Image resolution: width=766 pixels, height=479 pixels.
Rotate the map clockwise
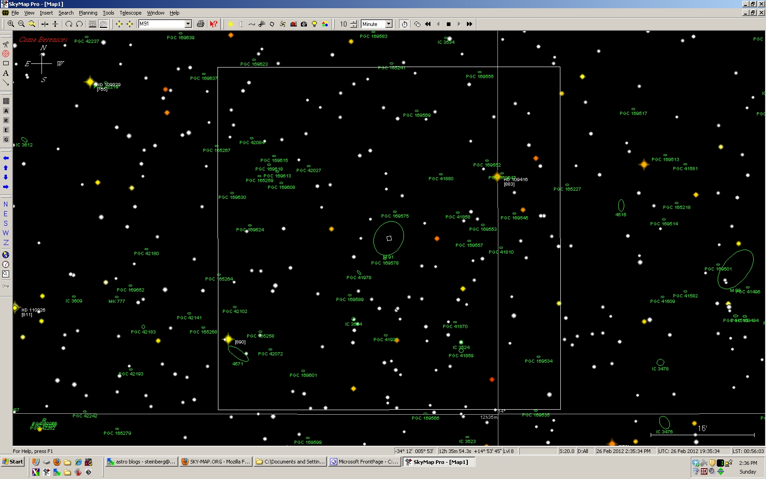(x=69, y=24)
